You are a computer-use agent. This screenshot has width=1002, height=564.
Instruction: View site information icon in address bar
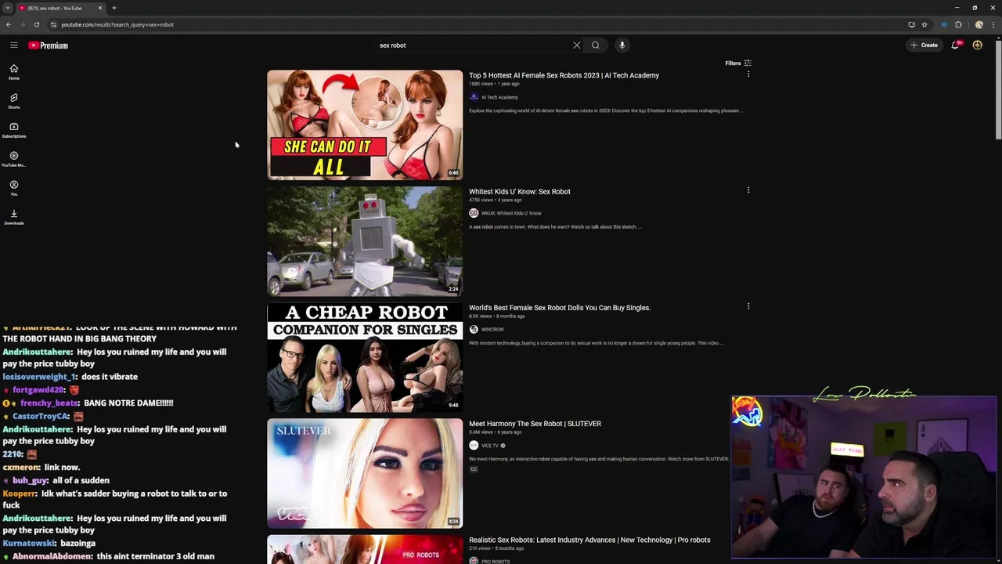tap(53, 24)
